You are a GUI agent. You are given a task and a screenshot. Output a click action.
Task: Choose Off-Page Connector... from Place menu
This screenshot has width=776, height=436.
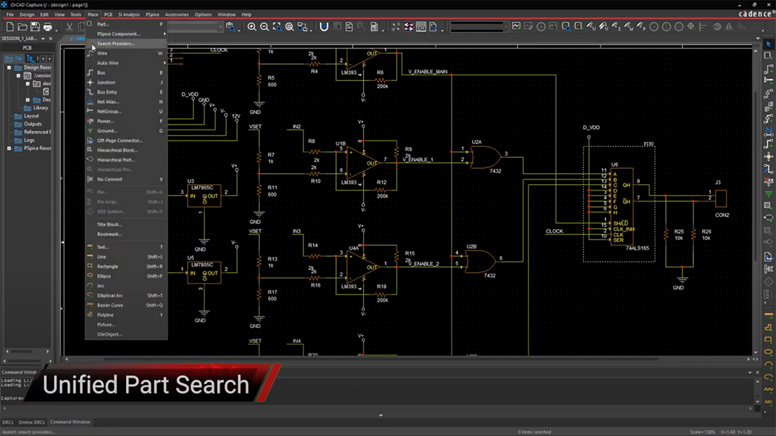point(126,140)
